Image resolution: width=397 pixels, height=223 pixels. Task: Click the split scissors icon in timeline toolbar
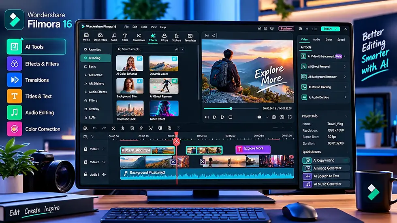tap(151, 128)
